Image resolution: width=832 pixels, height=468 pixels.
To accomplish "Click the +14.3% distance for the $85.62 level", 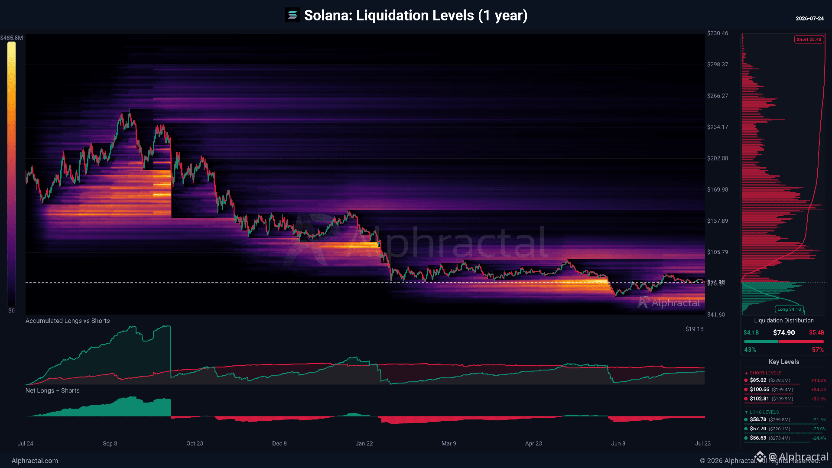I will [x=819, y=380].
